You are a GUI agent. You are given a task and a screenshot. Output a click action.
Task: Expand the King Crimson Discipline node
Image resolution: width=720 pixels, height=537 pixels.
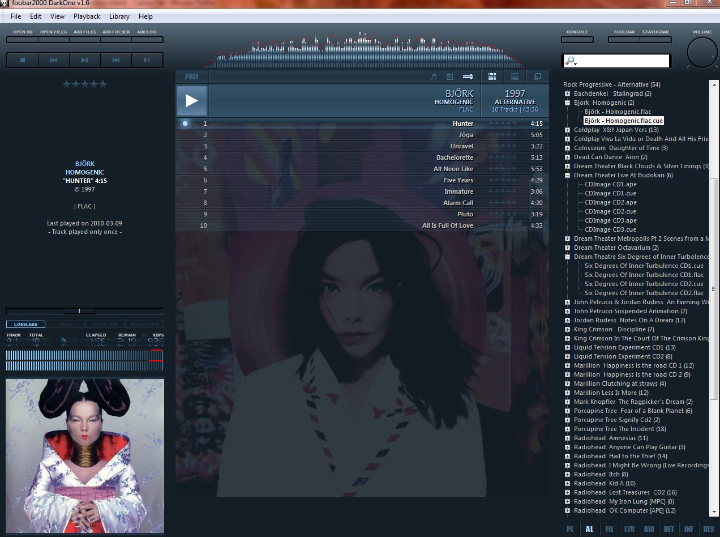(567, 329)
